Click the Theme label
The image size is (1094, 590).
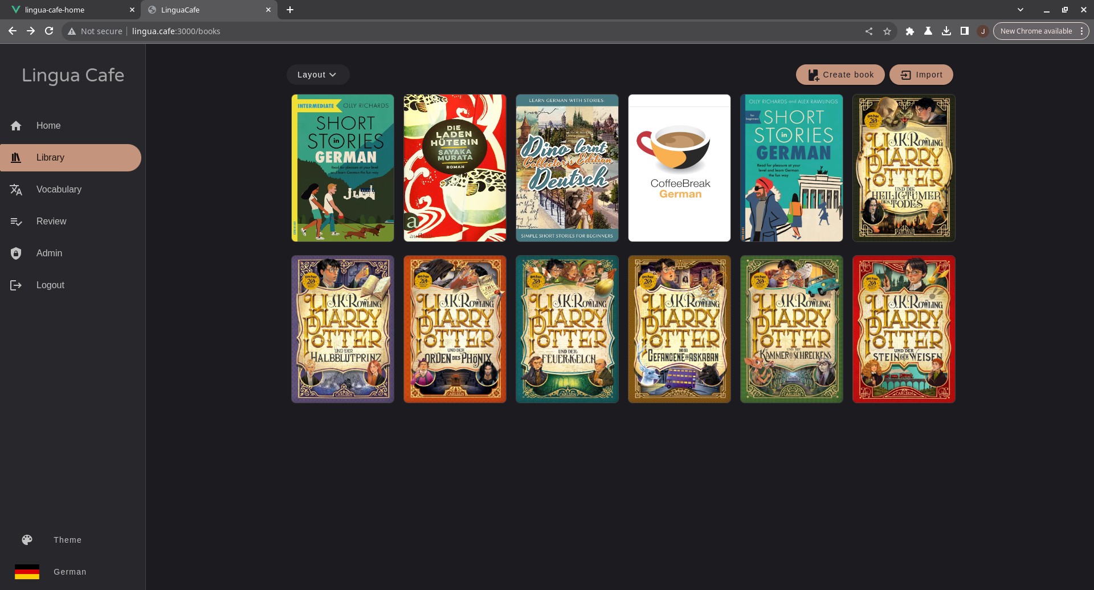[x=67, y=540]
